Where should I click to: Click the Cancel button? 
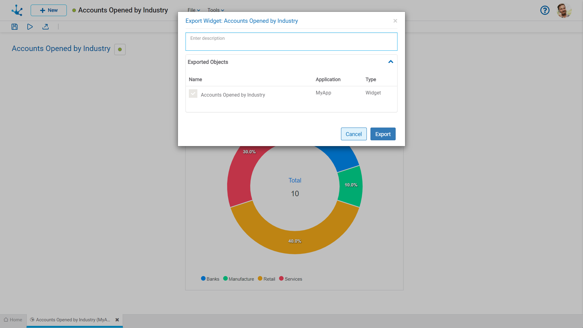pyautogui.click(x=353, y=134)
